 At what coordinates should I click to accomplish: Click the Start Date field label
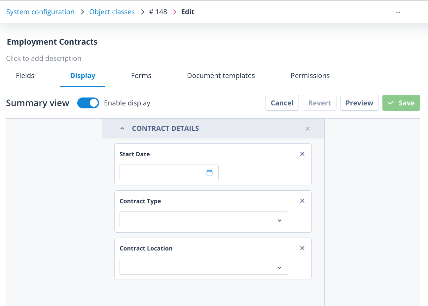(135, 154)
